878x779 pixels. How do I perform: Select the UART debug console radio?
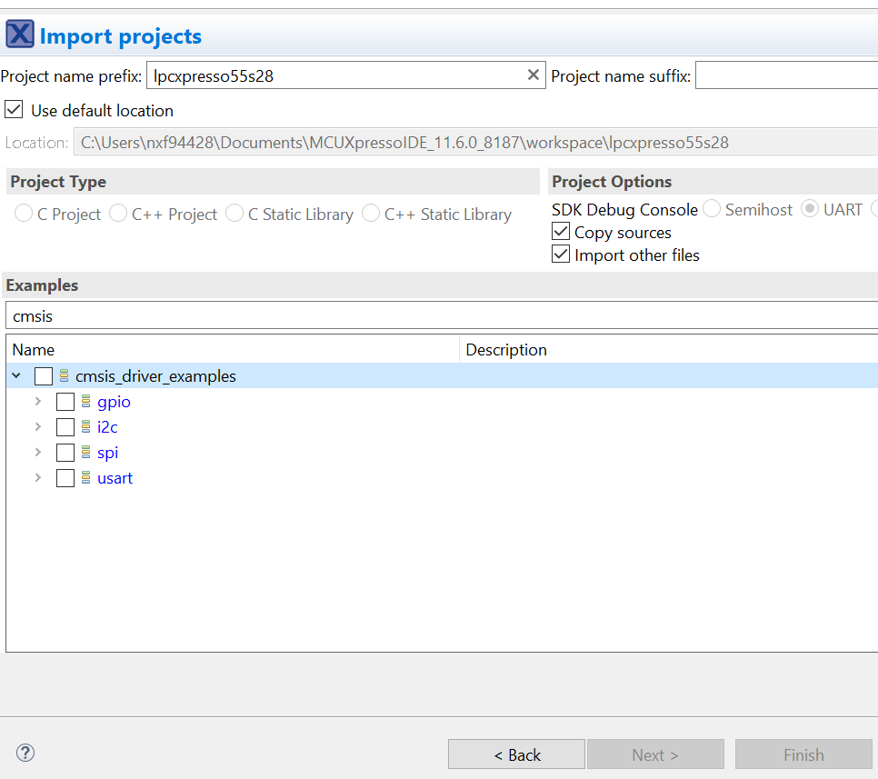[x=809, y=209]
